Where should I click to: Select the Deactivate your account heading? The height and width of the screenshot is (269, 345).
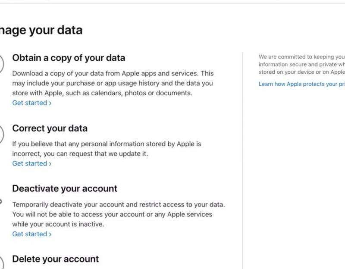tap(65, 188)
